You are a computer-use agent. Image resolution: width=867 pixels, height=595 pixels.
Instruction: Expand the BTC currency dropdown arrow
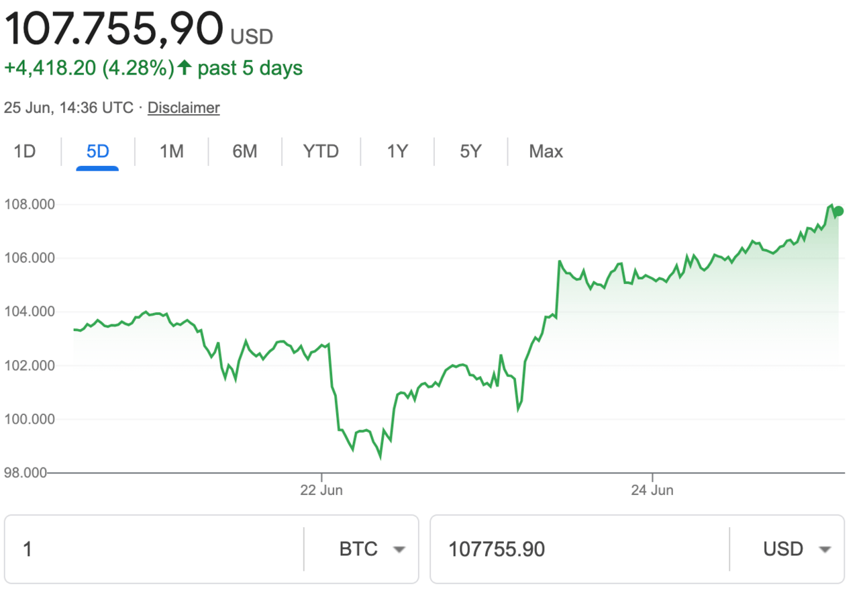tap(399, 549)
